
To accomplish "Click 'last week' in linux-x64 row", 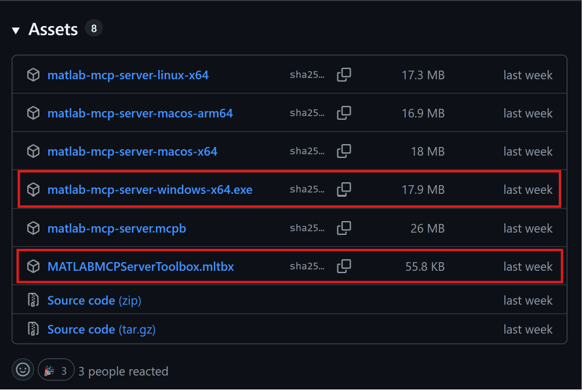I will point(528,75).
